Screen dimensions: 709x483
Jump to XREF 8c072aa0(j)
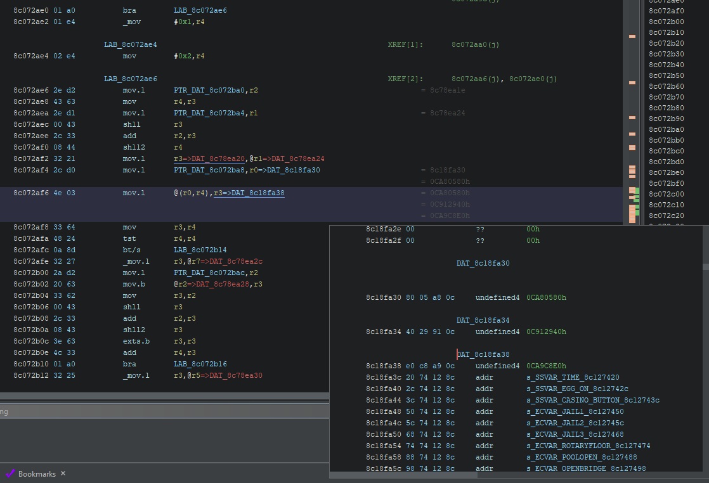tap(474, 44)
